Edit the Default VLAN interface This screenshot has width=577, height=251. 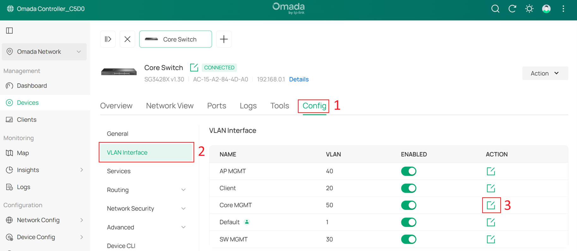(x=491, y=222)
